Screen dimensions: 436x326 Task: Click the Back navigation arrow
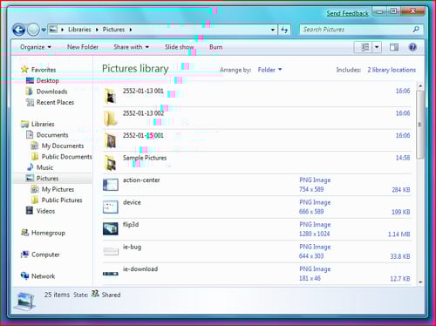coord(19,30)
